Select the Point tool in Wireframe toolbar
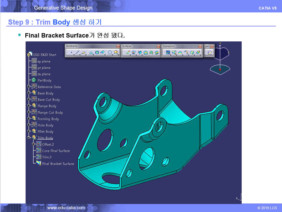282x212 pixels. coord(71,53)
